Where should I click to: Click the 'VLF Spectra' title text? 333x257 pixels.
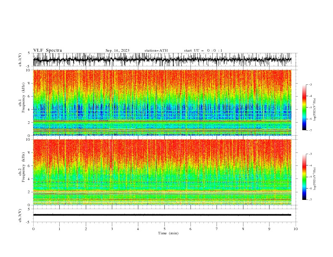click(x=48, y=50)
